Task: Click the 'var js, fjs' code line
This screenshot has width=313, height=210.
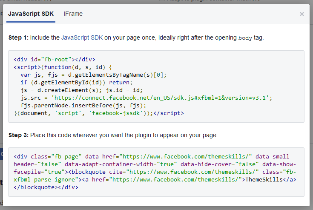Action: (93, 75)
